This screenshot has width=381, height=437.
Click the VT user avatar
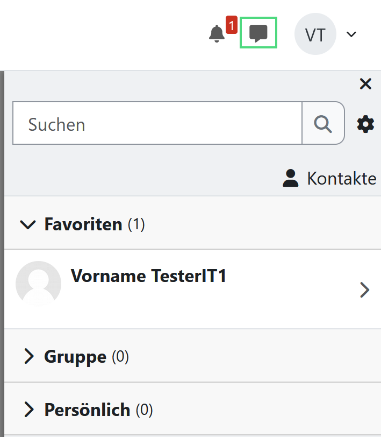315,34
